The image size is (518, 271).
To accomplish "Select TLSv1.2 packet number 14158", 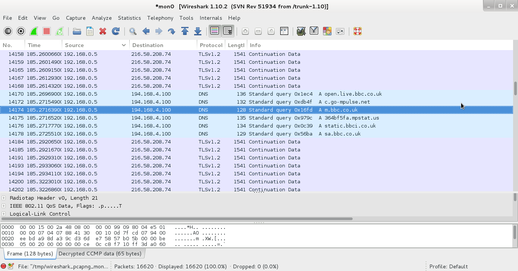I will pos(256,54).
